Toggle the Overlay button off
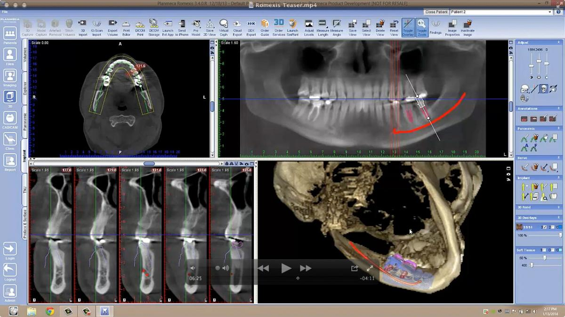565x317 pixels. point(408,28)
